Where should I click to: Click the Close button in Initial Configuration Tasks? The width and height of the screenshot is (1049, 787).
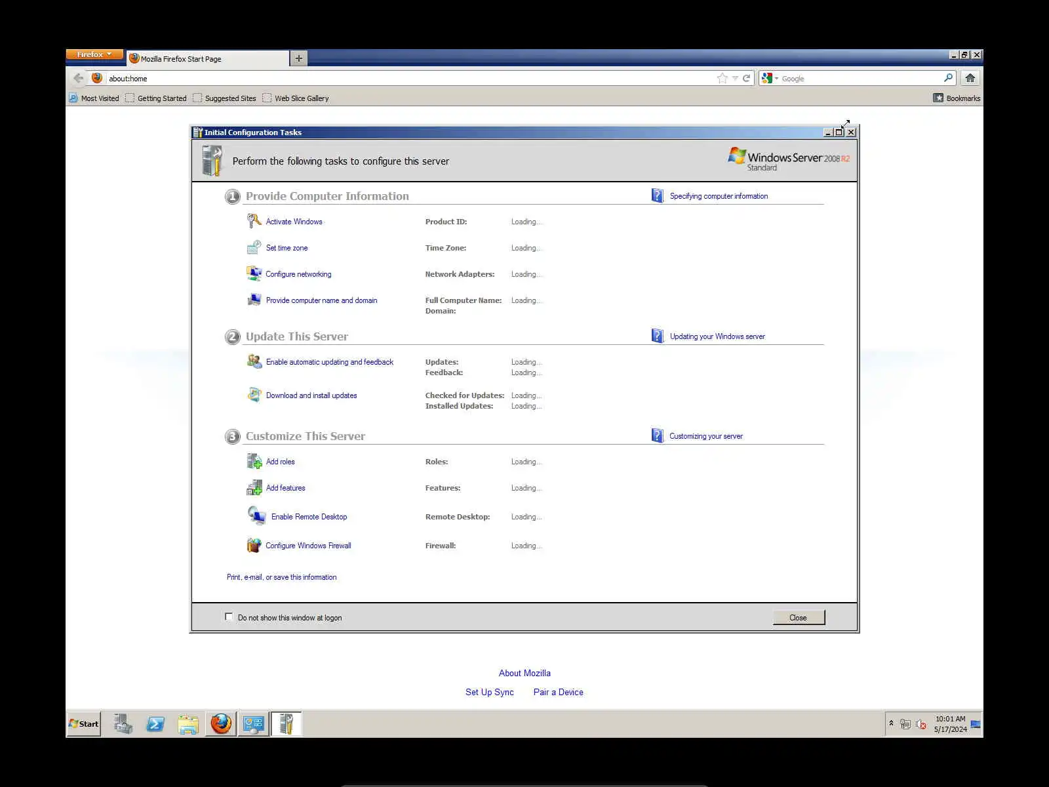[x=799, y=617]
